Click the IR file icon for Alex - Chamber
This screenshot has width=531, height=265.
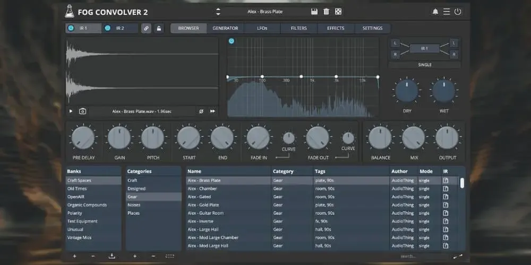tap(446, 189)
